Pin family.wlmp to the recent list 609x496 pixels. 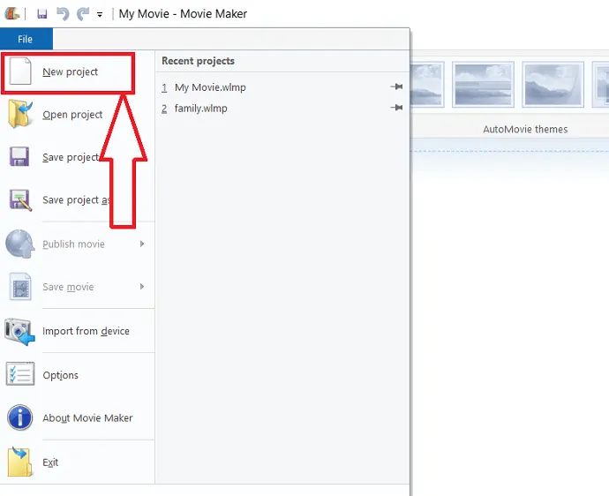pos(396,107)
